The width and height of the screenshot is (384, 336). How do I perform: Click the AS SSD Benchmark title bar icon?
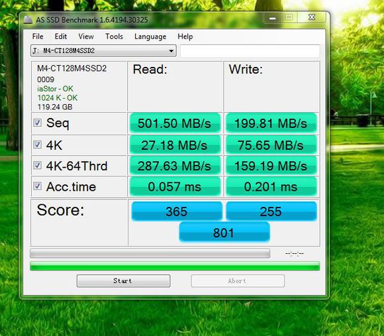28,20
